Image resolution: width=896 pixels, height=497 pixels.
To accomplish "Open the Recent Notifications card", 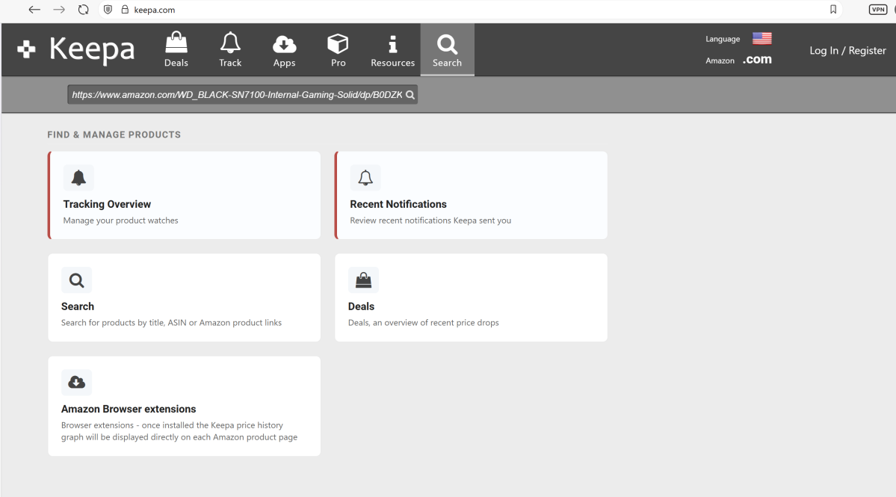I will coord(471,196).
